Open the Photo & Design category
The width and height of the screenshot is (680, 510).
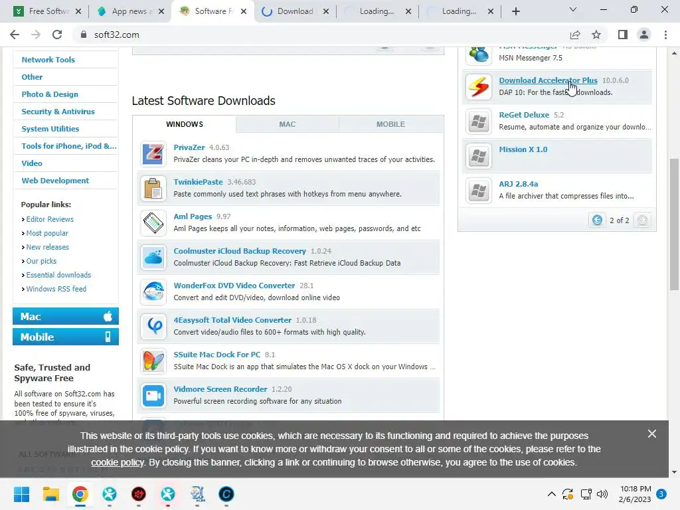pos(50,94)
